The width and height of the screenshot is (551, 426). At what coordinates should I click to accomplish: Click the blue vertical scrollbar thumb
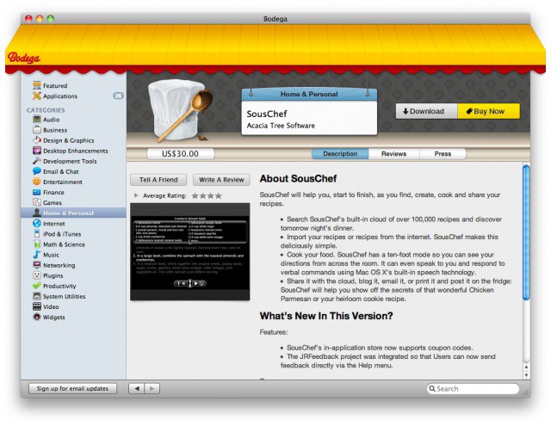[x=526, y=232]
